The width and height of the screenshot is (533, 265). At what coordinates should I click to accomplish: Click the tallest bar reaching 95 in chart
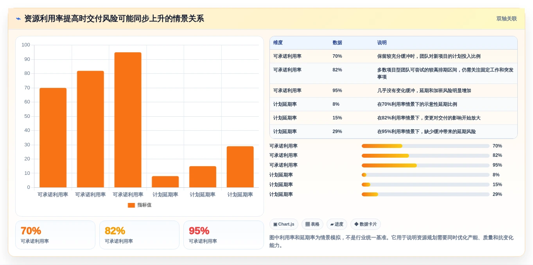point(128,120)
